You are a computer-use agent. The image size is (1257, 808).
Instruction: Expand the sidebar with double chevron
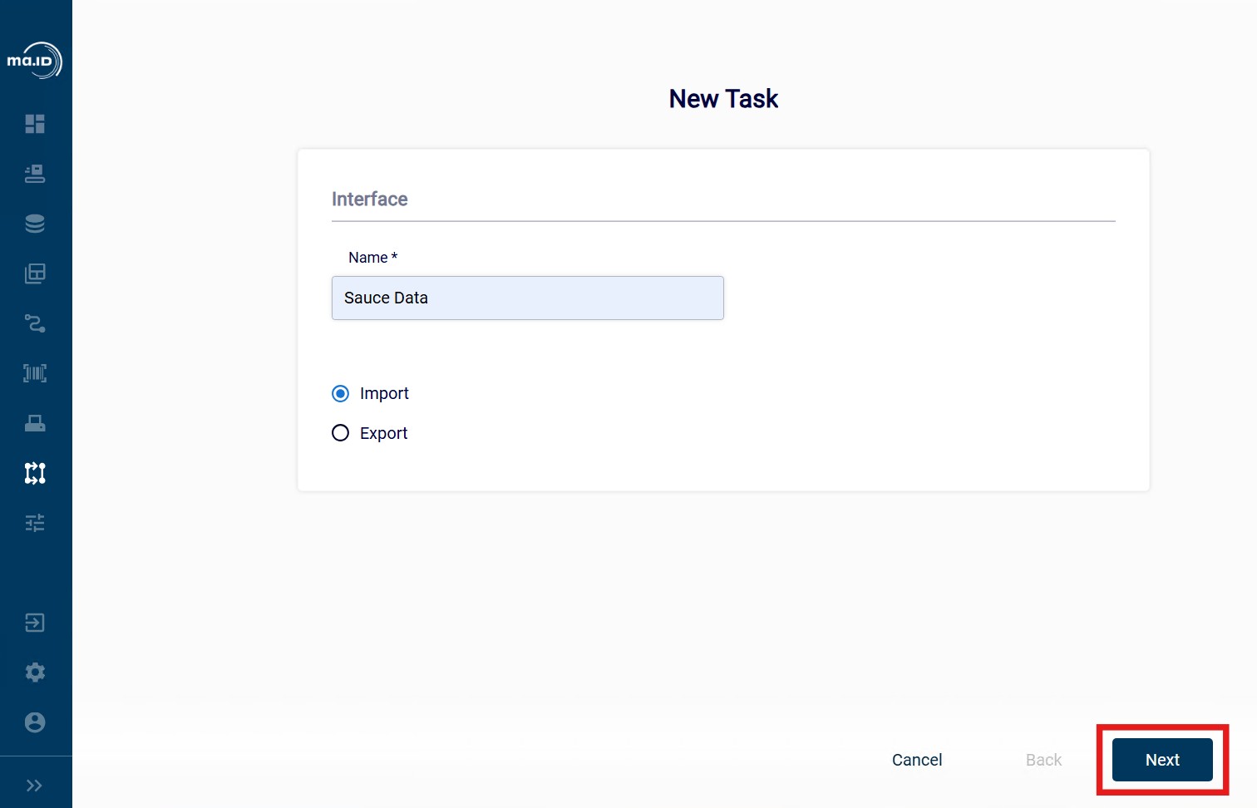point(34,786)
